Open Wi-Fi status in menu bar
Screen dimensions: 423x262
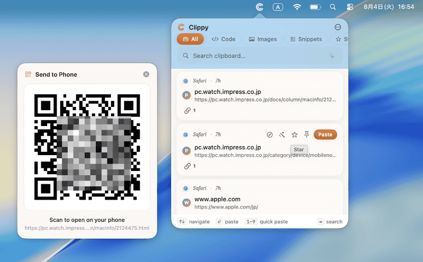pyautogui.click(x=297, y=7)
